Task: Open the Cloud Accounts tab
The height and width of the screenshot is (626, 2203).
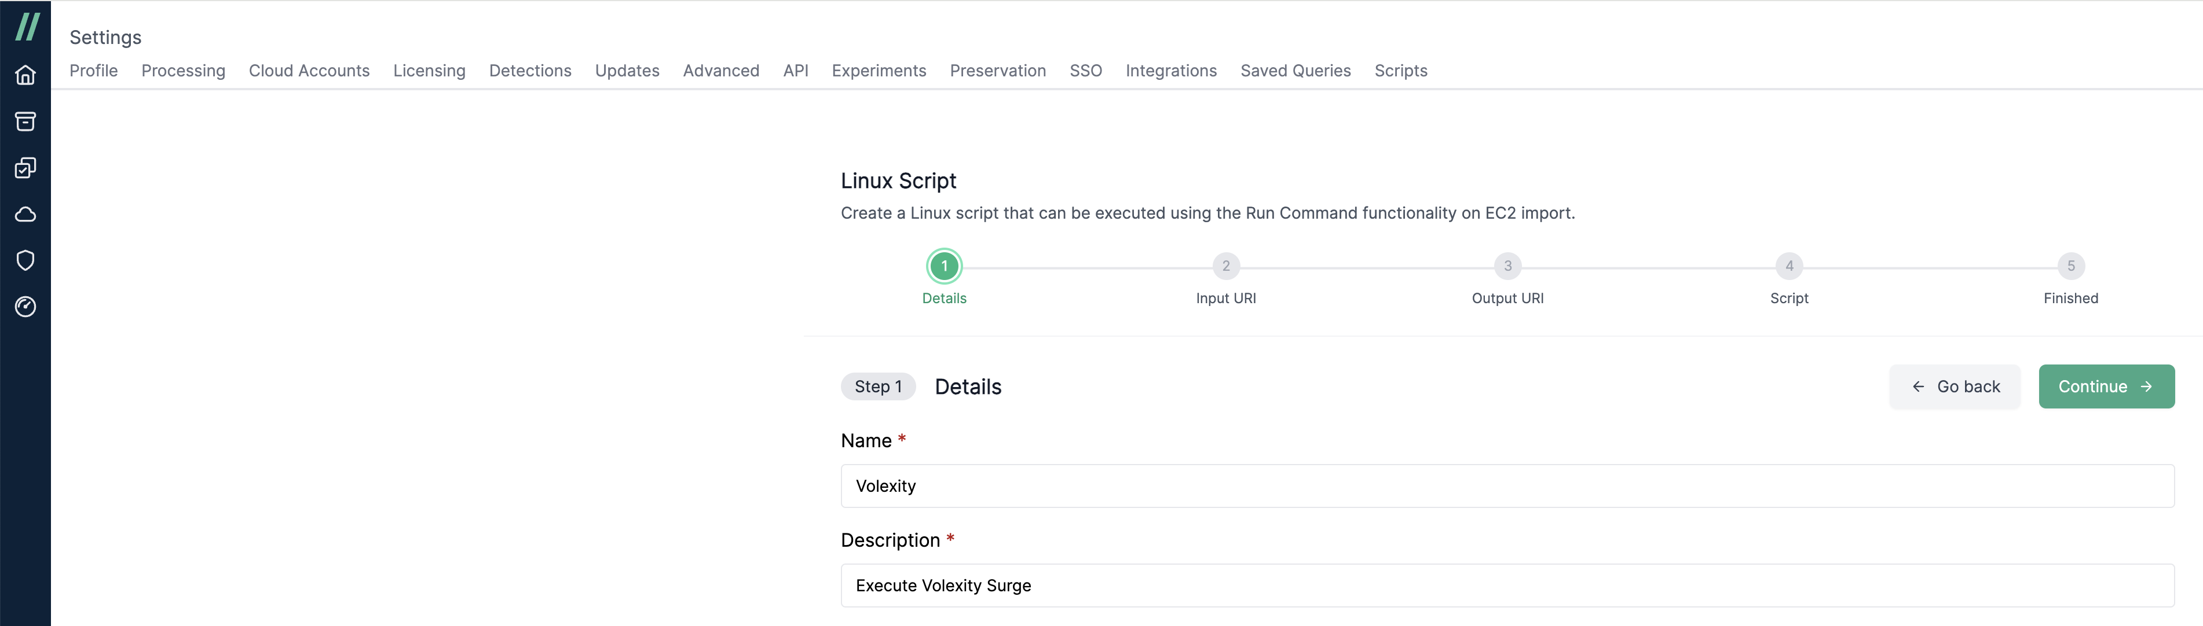Action: [309, 71]
